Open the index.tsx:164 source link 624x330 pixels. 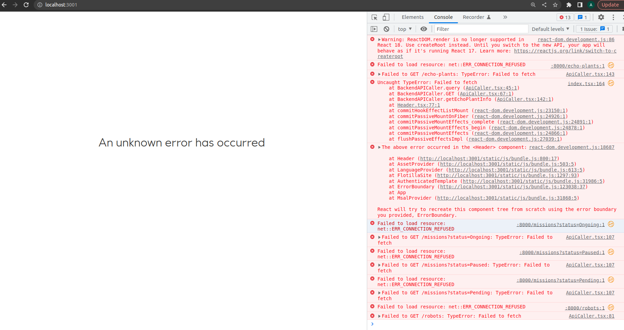pyautogui.click(x=586, y=83)
